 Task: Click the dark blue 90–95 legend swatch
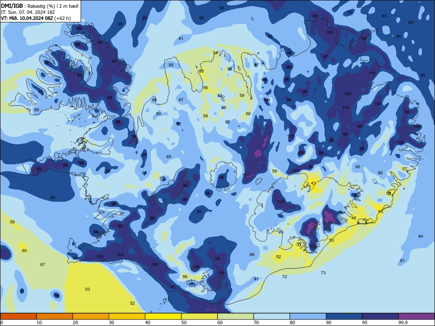click(x=344, y=316)
